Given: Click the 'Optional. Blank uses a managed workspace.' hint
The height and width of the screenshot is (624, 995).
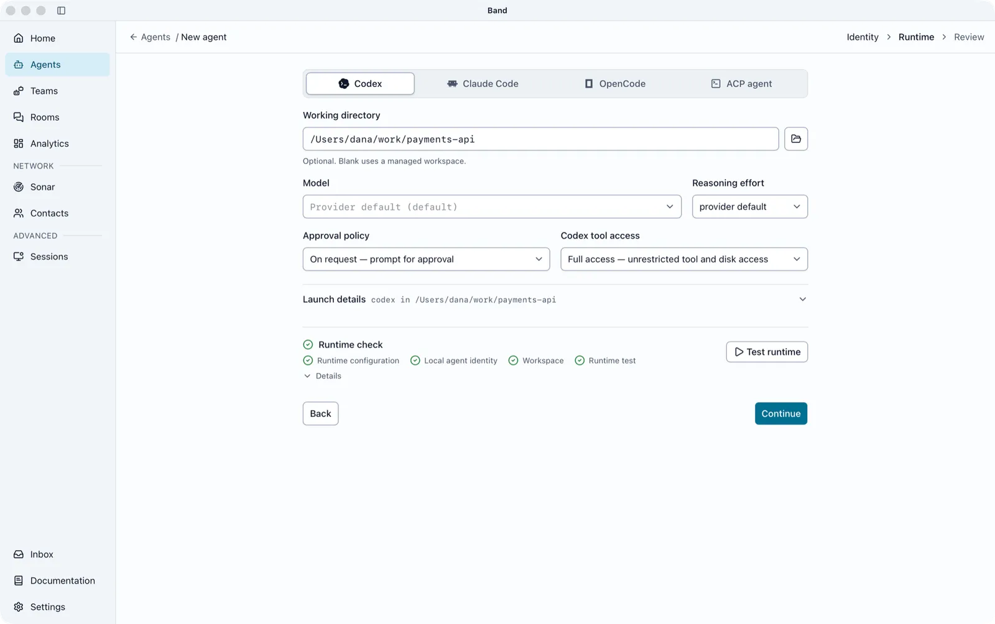Looking at the screenshot, I should [x=384, y=161].
